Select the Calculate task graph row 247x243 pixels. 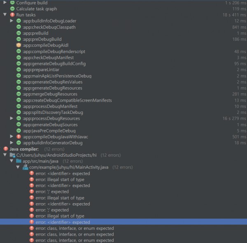123,9
